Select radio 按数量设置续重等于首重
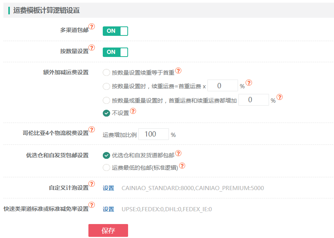 click(106, 72)
